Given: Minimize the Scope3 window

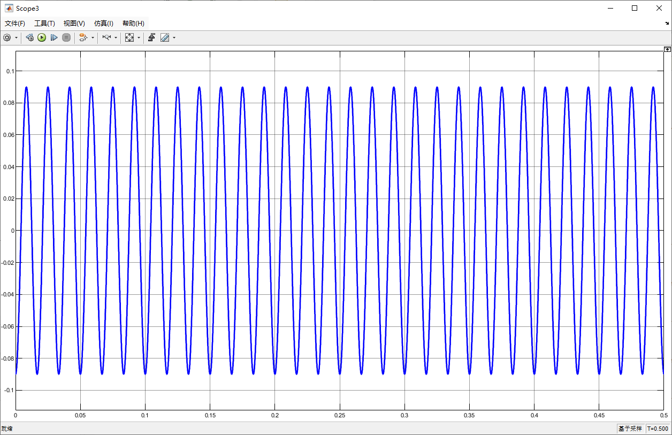Looking at the screenshot, I should point(610,8).
